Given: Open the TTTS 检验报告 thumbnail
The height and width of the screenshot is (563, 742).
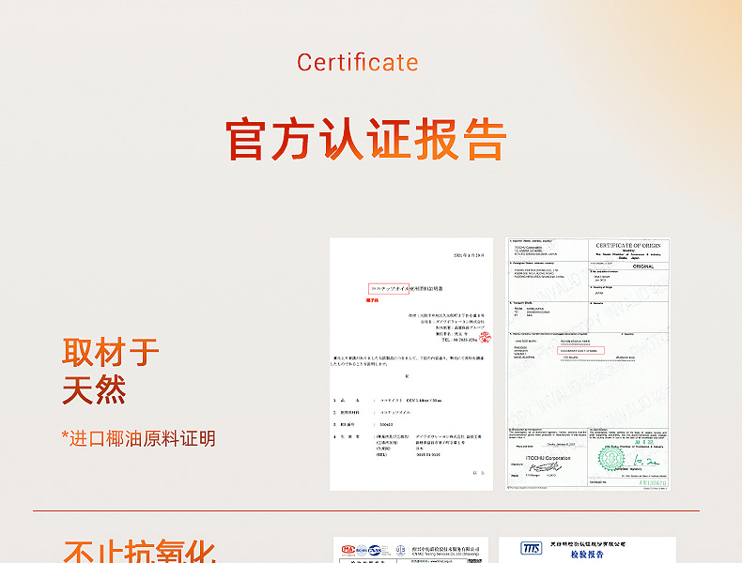Looking at the screenshot, I should (587, 550).
